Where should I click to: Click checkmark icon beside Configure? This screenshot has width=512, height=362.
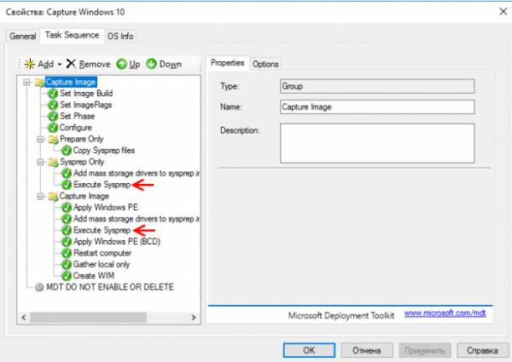point(53,128)
